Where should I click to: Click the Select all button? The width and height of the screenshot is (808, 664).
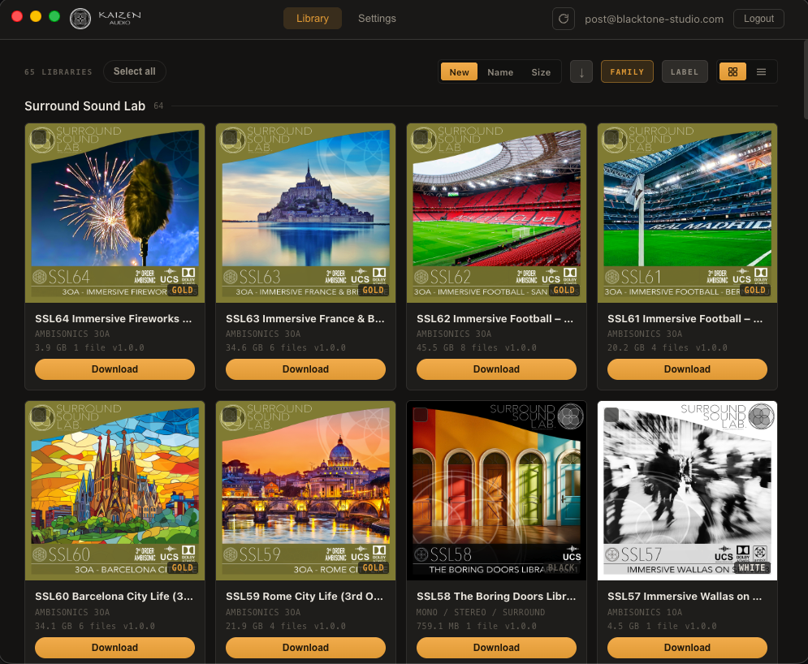(135, 71)
